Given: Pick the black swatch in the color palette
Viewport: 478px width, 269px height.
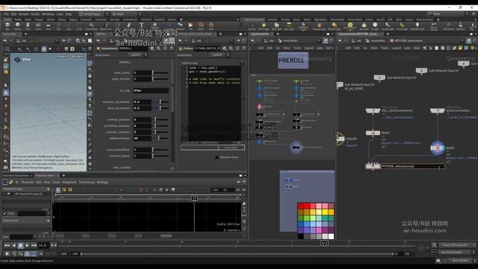Looking at the screenshot, I should [301, 236].
